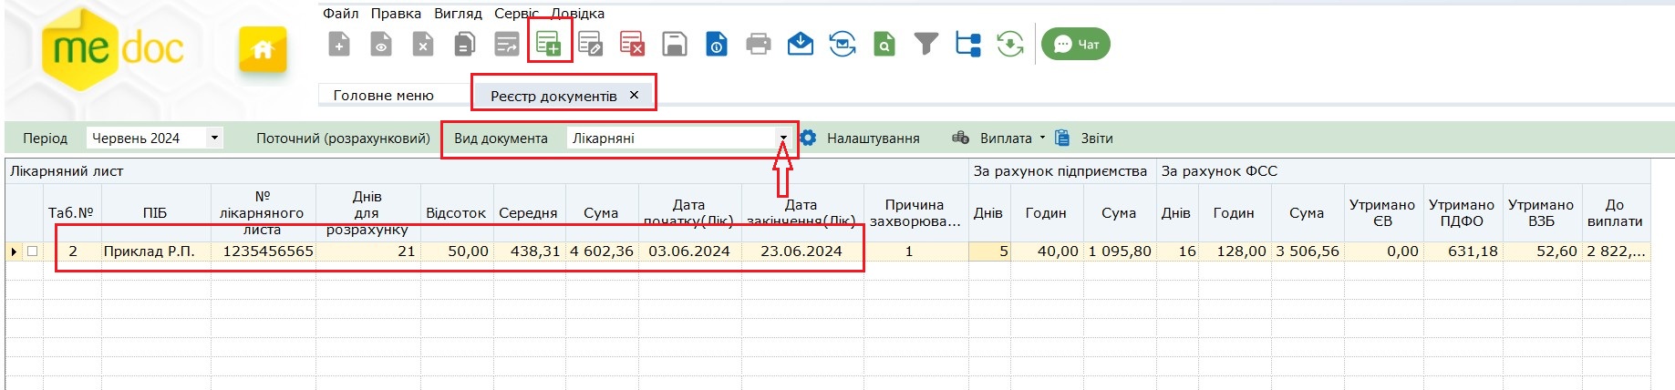The width and height of the screenshot is (1675, 390).
Task: Click the red delete record icon
Action: [x=632, y=44]
